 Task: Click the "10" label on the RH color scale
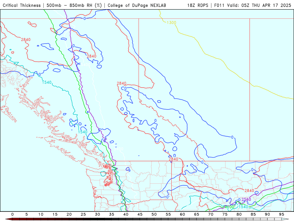(41, 214)
